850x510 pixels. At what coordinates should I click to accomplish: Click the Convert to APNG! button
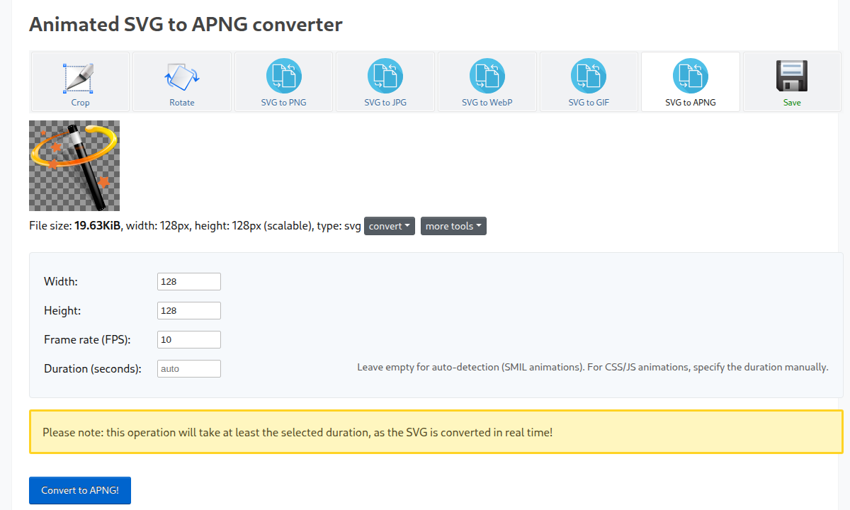click(x=80, y=490)
